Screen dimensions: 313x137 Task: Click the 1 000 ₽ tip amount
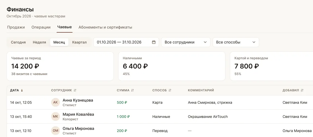tap(123, 117)
